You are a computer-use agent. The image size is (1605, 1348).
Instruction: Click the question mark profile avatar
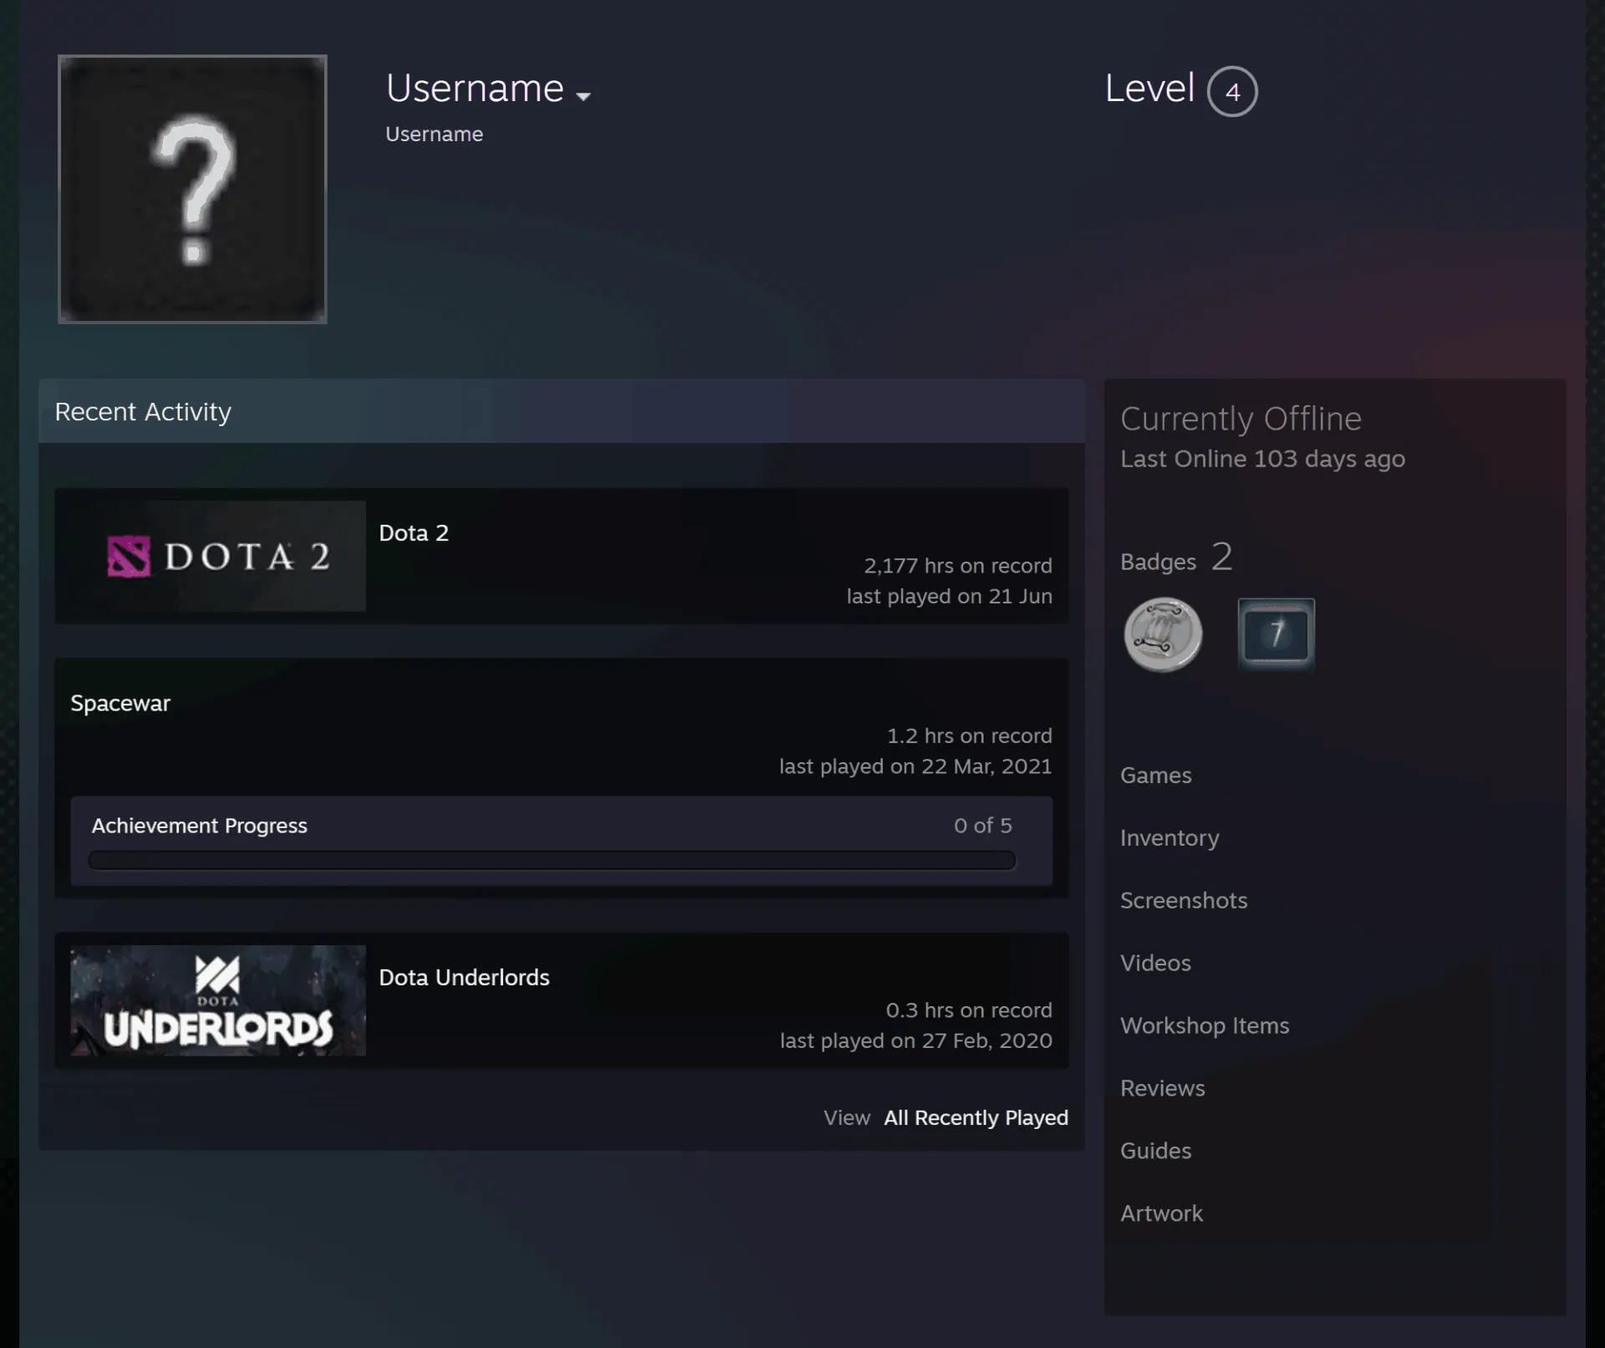click(x=192, y=189)
